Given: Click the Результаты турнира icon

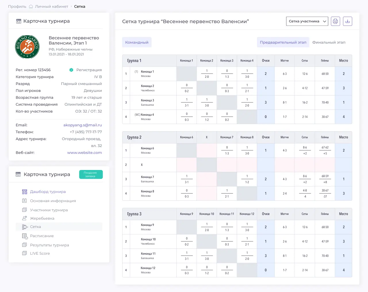Looking at the screenshot, I should tap(24, 245).
